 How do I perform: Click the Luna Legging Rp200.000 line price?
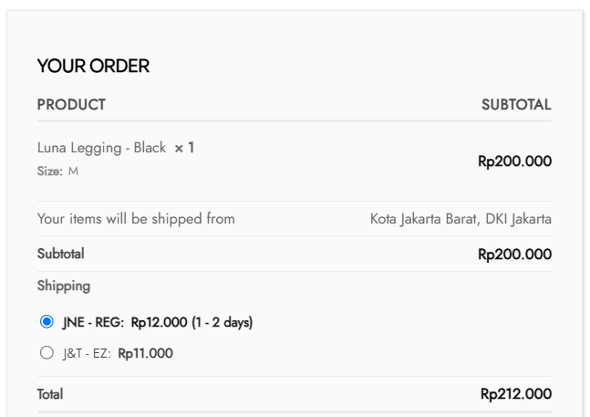[x=514, y=162]
